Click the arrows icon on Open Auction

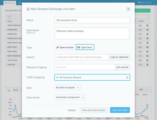(x=57, y=47)
